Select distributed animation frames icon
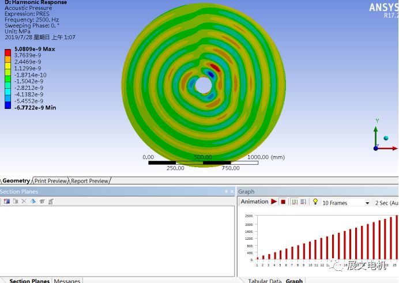The image size is (399, 283). 295,202
